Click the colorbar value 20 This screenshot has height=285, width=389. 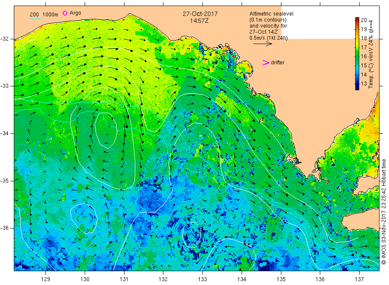(363, 20)
